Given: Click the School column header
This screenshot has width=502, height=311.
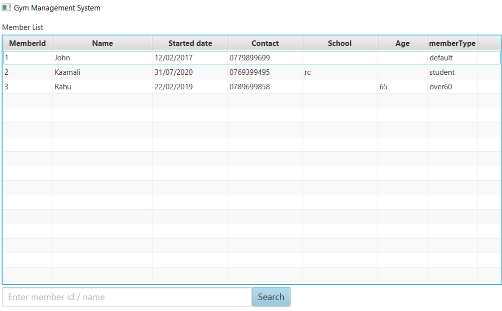Looking at the screenshot, I should pyautogui.click(x=340, y=43).
